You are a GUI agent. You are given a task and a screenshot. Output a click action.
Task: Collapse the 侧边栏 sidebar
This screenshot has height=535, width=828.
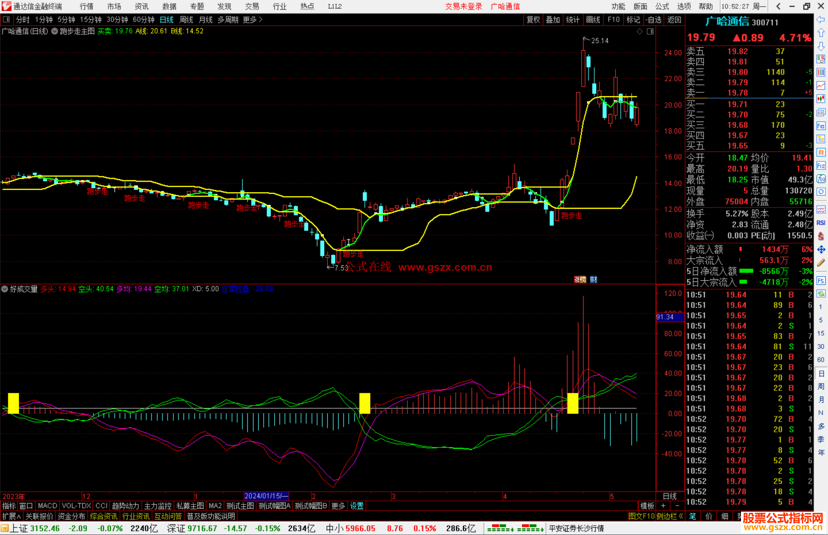[x=669, y=516]
